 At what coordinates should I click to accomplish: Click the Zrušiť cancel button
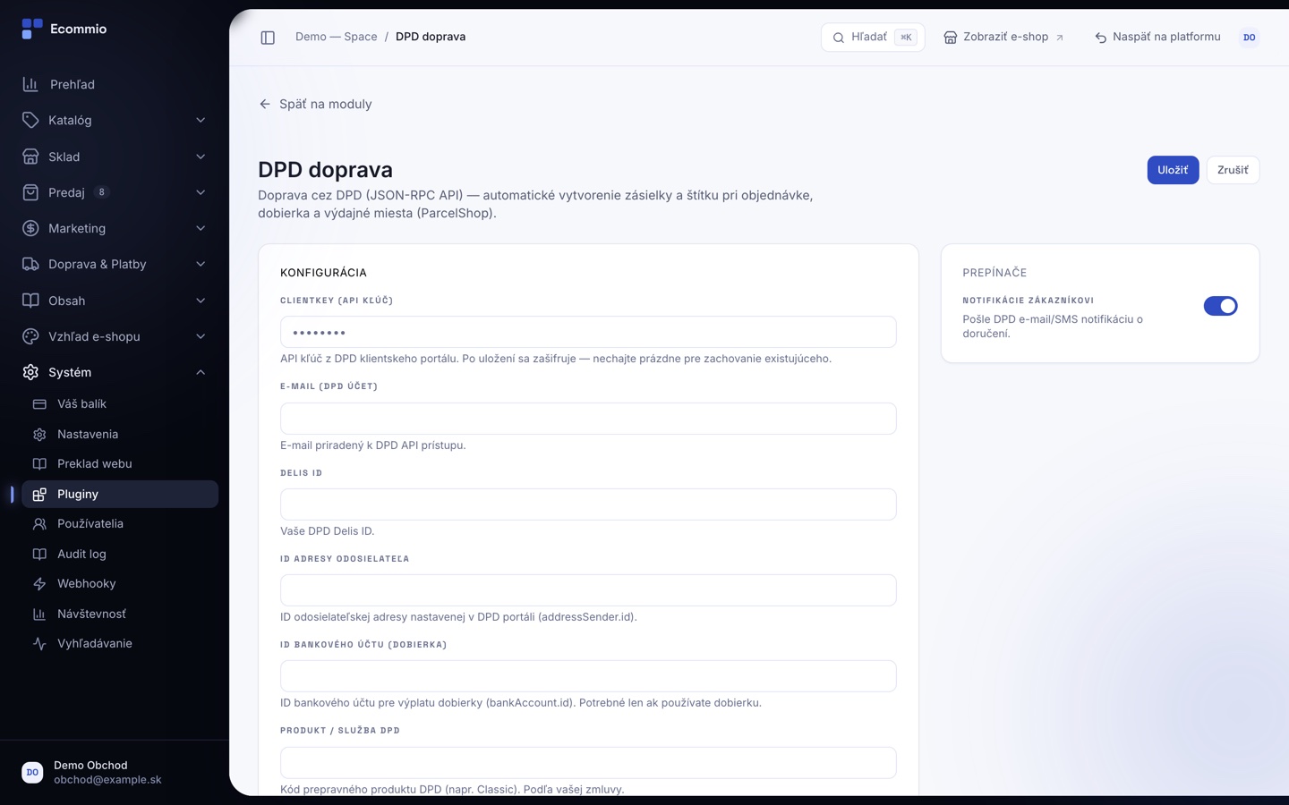1233,170
